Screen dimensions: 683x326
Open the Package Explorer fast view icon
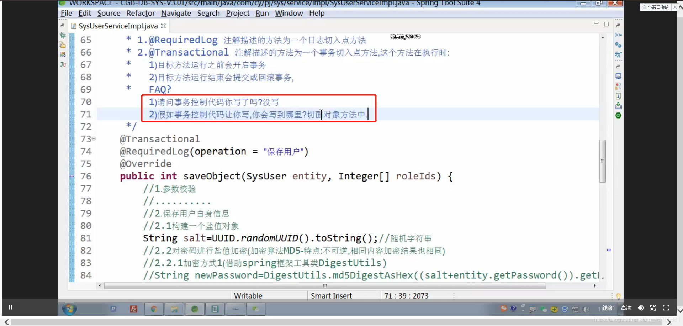click(63, 45)
